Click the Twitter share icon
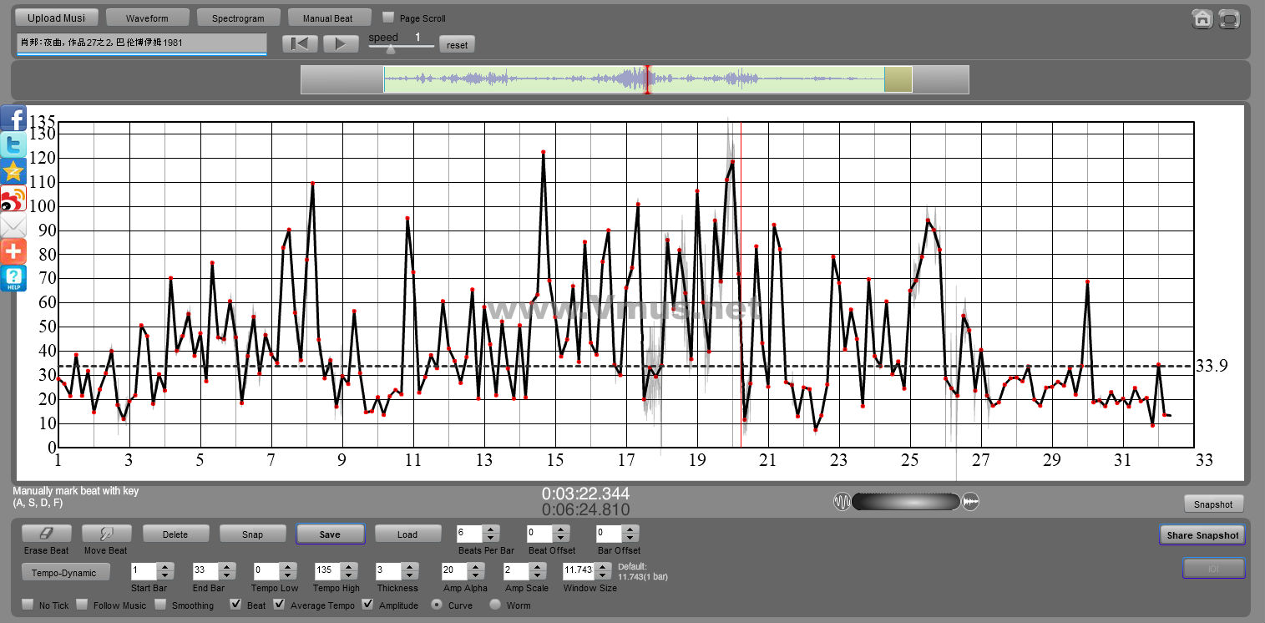Image resolution: width=1265 pixels, height=623 pixels. 13,145
